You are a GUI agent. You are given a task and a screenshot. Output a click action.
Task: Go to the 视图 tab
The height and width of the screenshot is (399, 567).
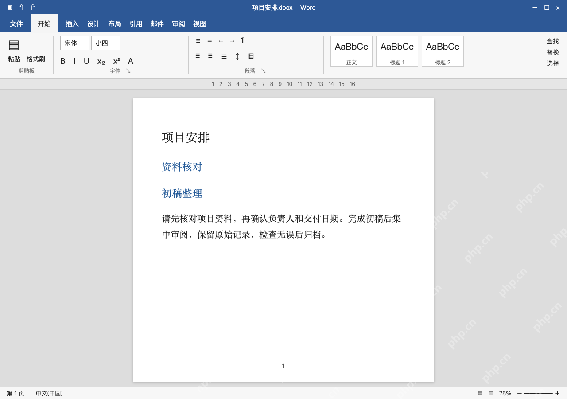pyautogui.click(x=200, y=23)
